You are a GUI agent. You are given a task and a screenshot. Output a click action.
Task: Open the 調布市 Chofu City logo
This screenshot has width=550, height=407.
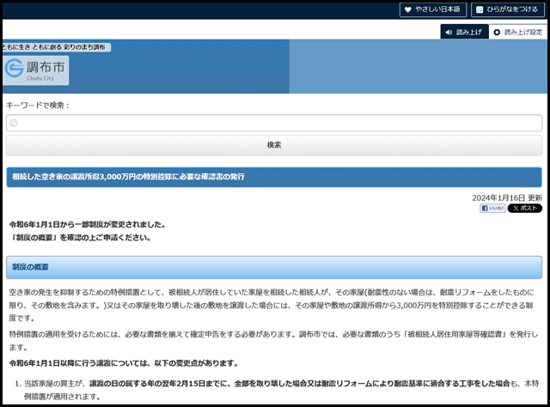(36, 70)
